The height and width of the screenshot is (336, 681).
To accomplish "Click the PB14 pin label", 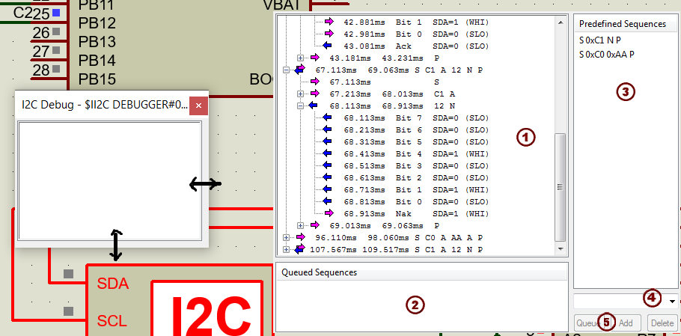I will pos(97,60).
